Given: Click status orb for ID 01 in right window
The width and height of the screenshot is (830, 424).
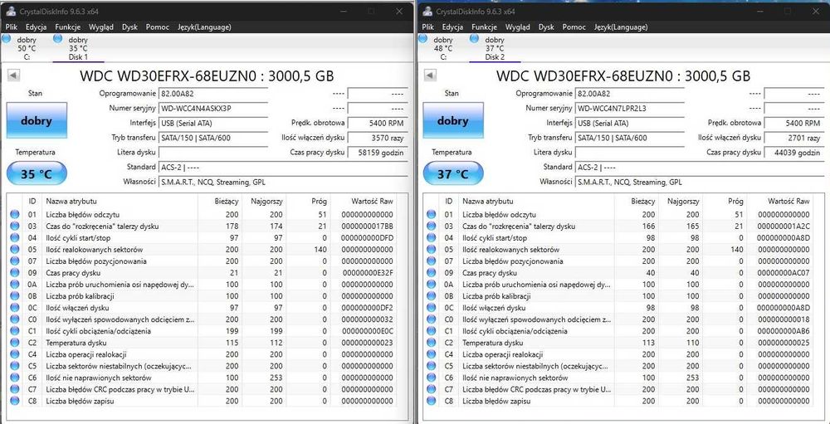Looking at the screenshot, I should [432, 214].
